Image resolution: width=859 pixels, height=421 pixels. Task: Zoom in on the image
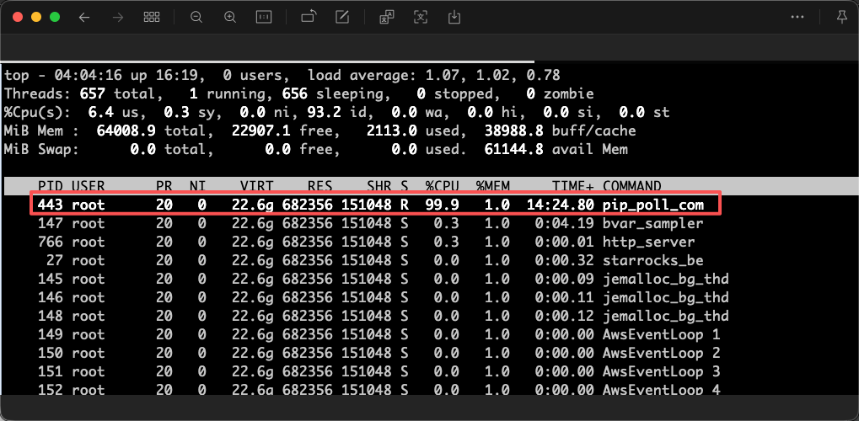coord(230,17)
